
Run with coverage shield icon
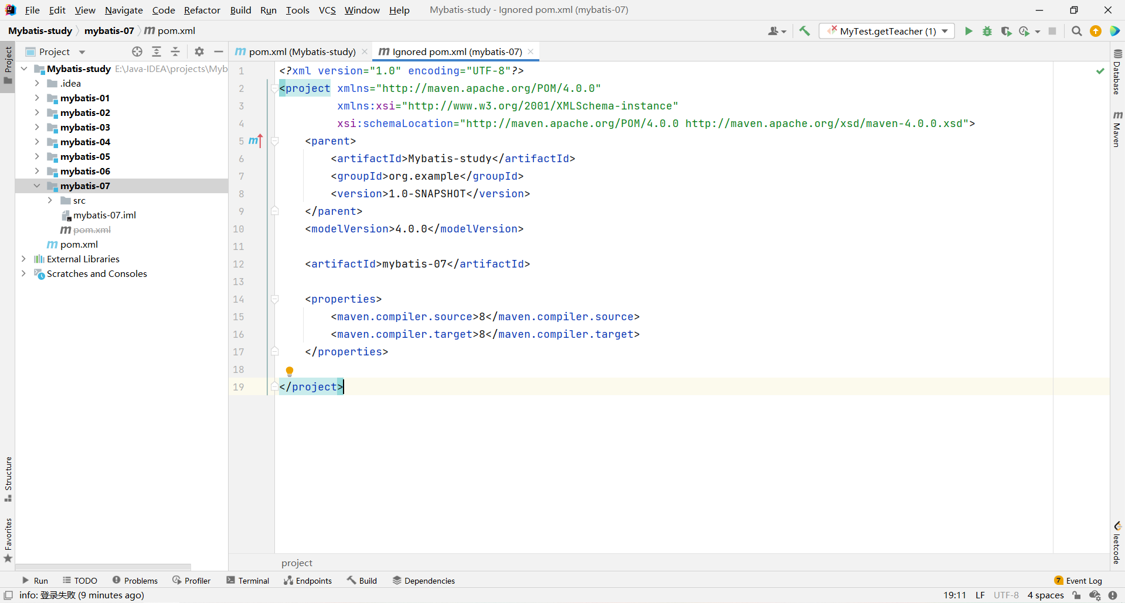(x=1006, y=31)
